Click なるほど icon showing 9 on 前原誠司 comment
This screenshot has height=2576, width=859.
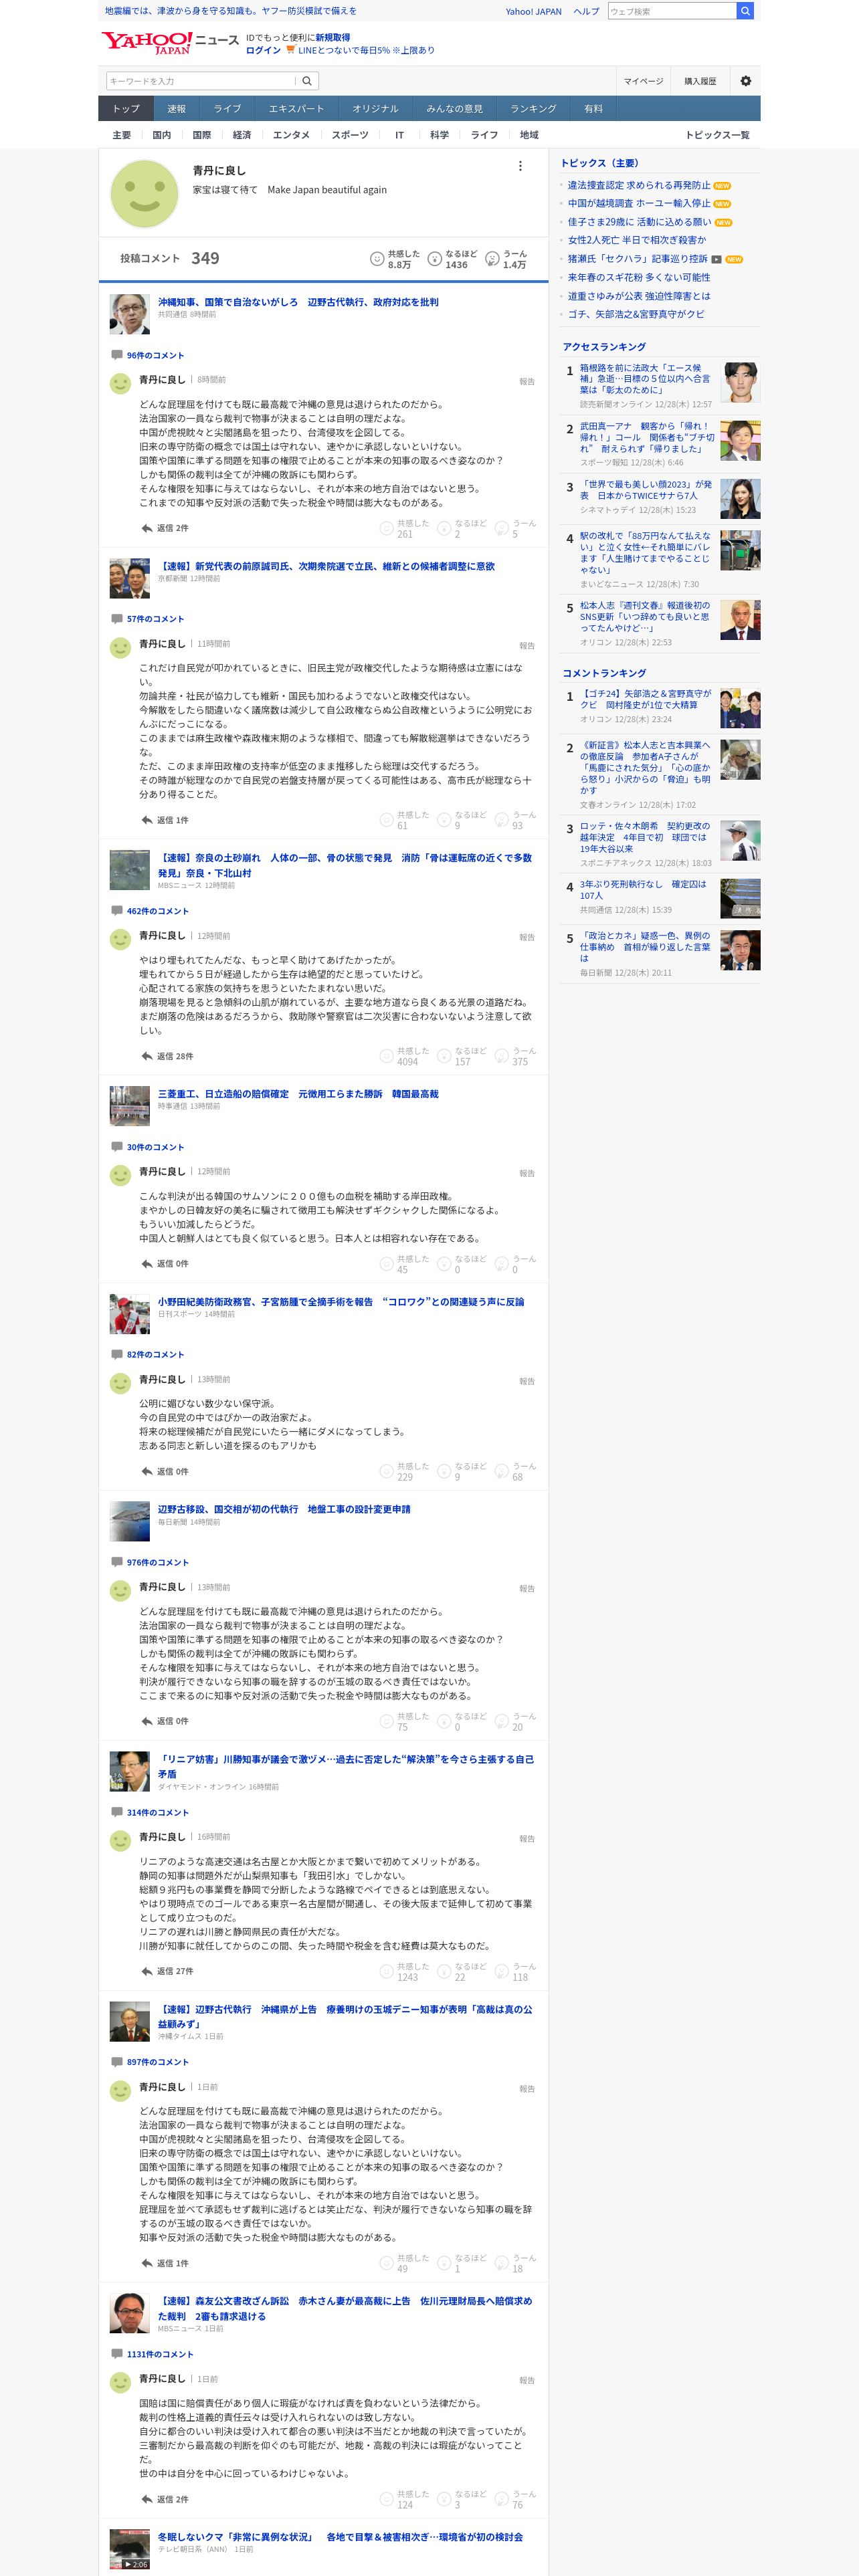click(x=445, y=820)
